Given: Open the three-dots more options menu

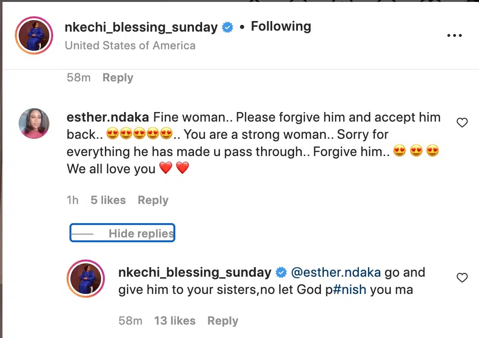Looking at the screenshot, I should 454,35.
